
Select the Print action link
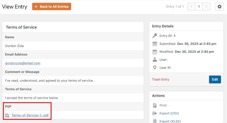pos(163,105)
